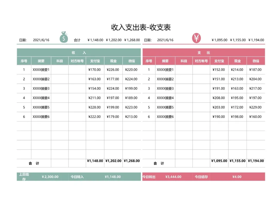Viewport: 278px width, 198px height.
Task: Click expense column header 摘要
Action: point(165,61)
